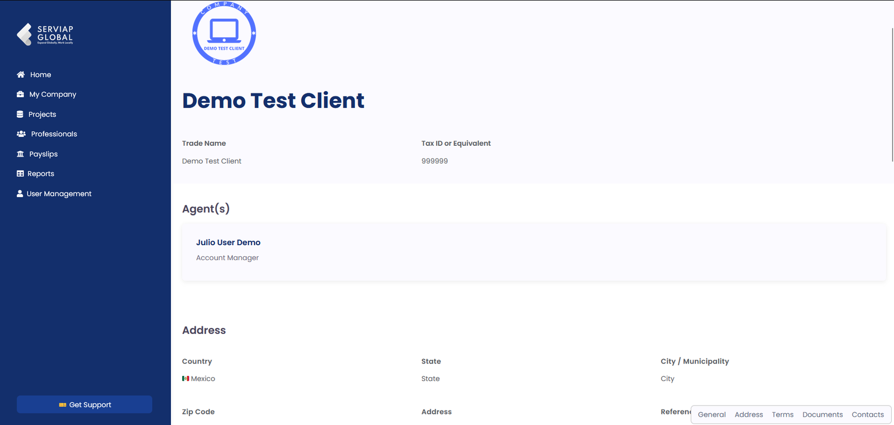The image size is (894, 425).
Task: Click the My Company briefcase icon
Action: [x=20, y=94]
